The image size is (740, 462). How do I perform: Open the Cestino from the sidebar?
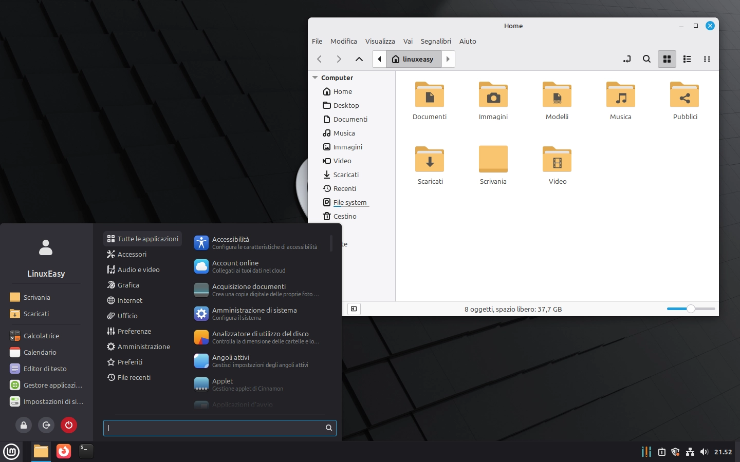coord(344,216)
